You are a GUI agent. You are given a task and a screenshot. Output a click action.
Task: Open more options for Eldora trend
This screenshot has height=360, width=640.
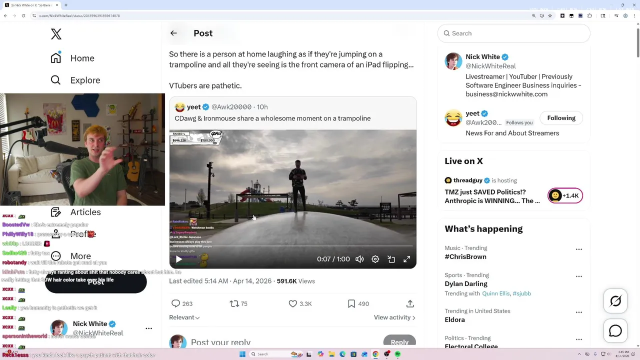tap(579, 312)
